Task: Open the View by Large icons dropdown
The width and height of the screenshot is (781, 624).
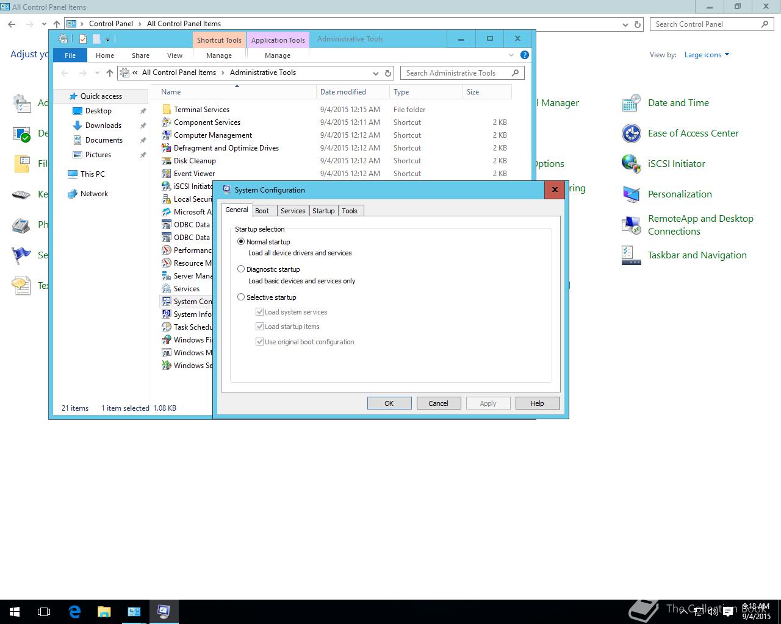Action: coord(707,55)
